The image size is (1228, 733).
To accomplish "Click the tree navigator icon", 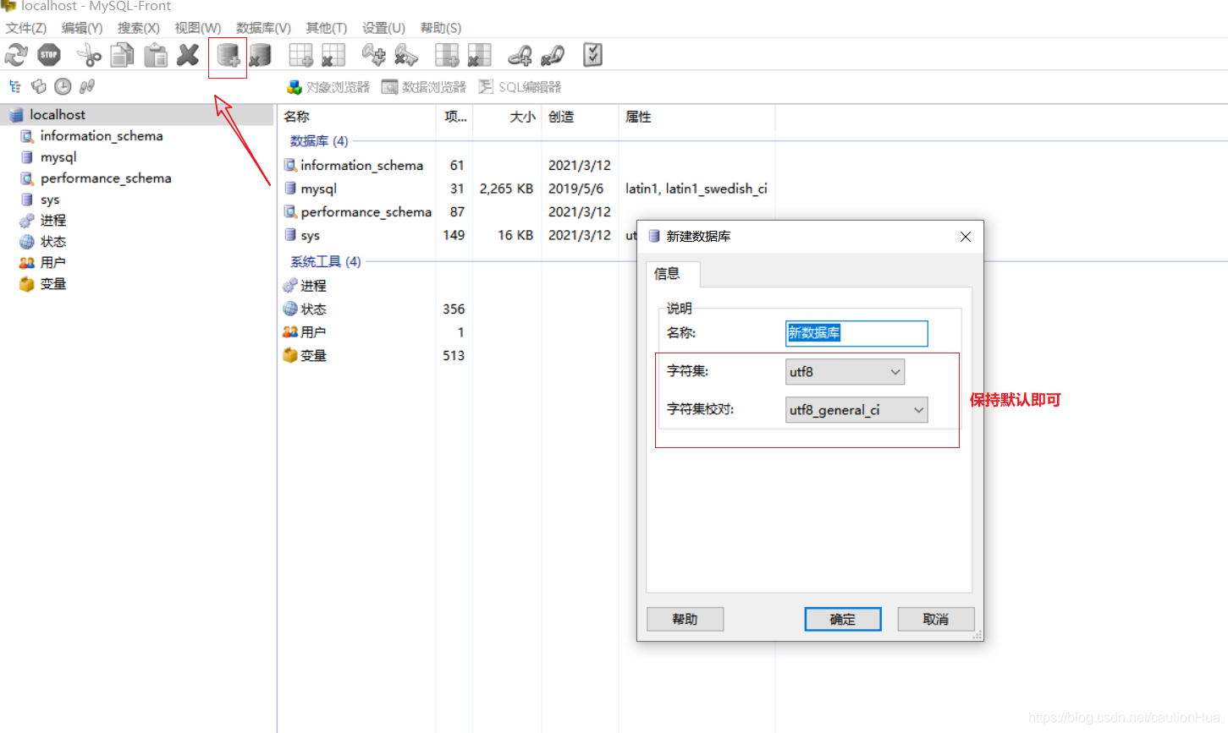I will pyautogui.click(x=14, y=86).
